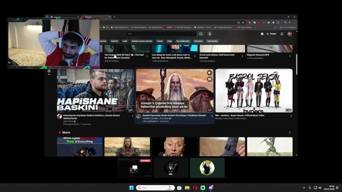
Task: Open the Netflix bookmark
Action: coord(168,27)
